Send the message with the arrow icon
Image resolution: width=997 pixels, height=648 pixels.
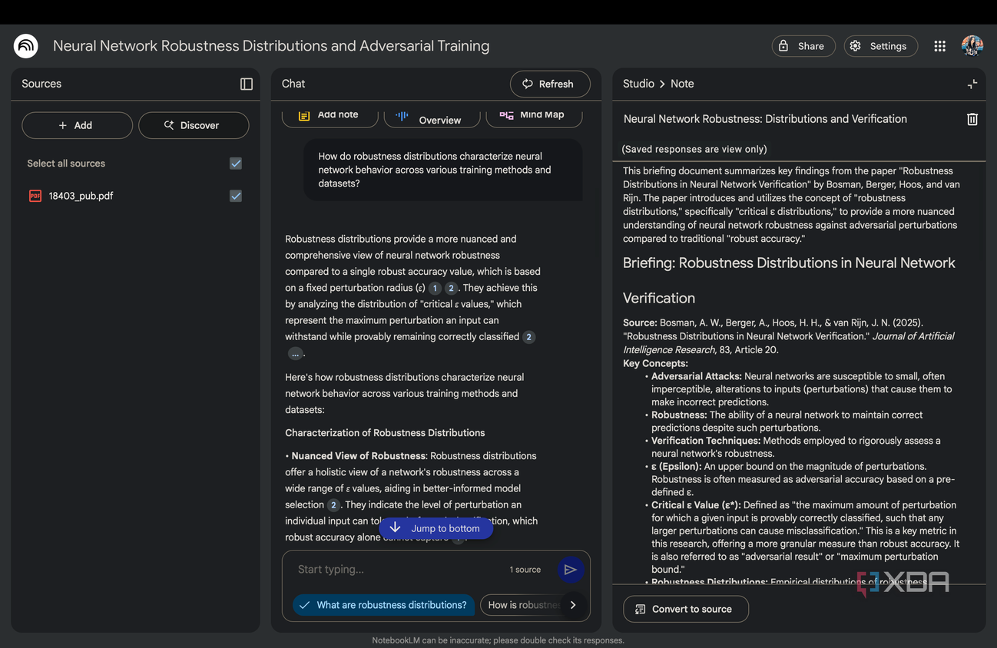pos(570,570)
